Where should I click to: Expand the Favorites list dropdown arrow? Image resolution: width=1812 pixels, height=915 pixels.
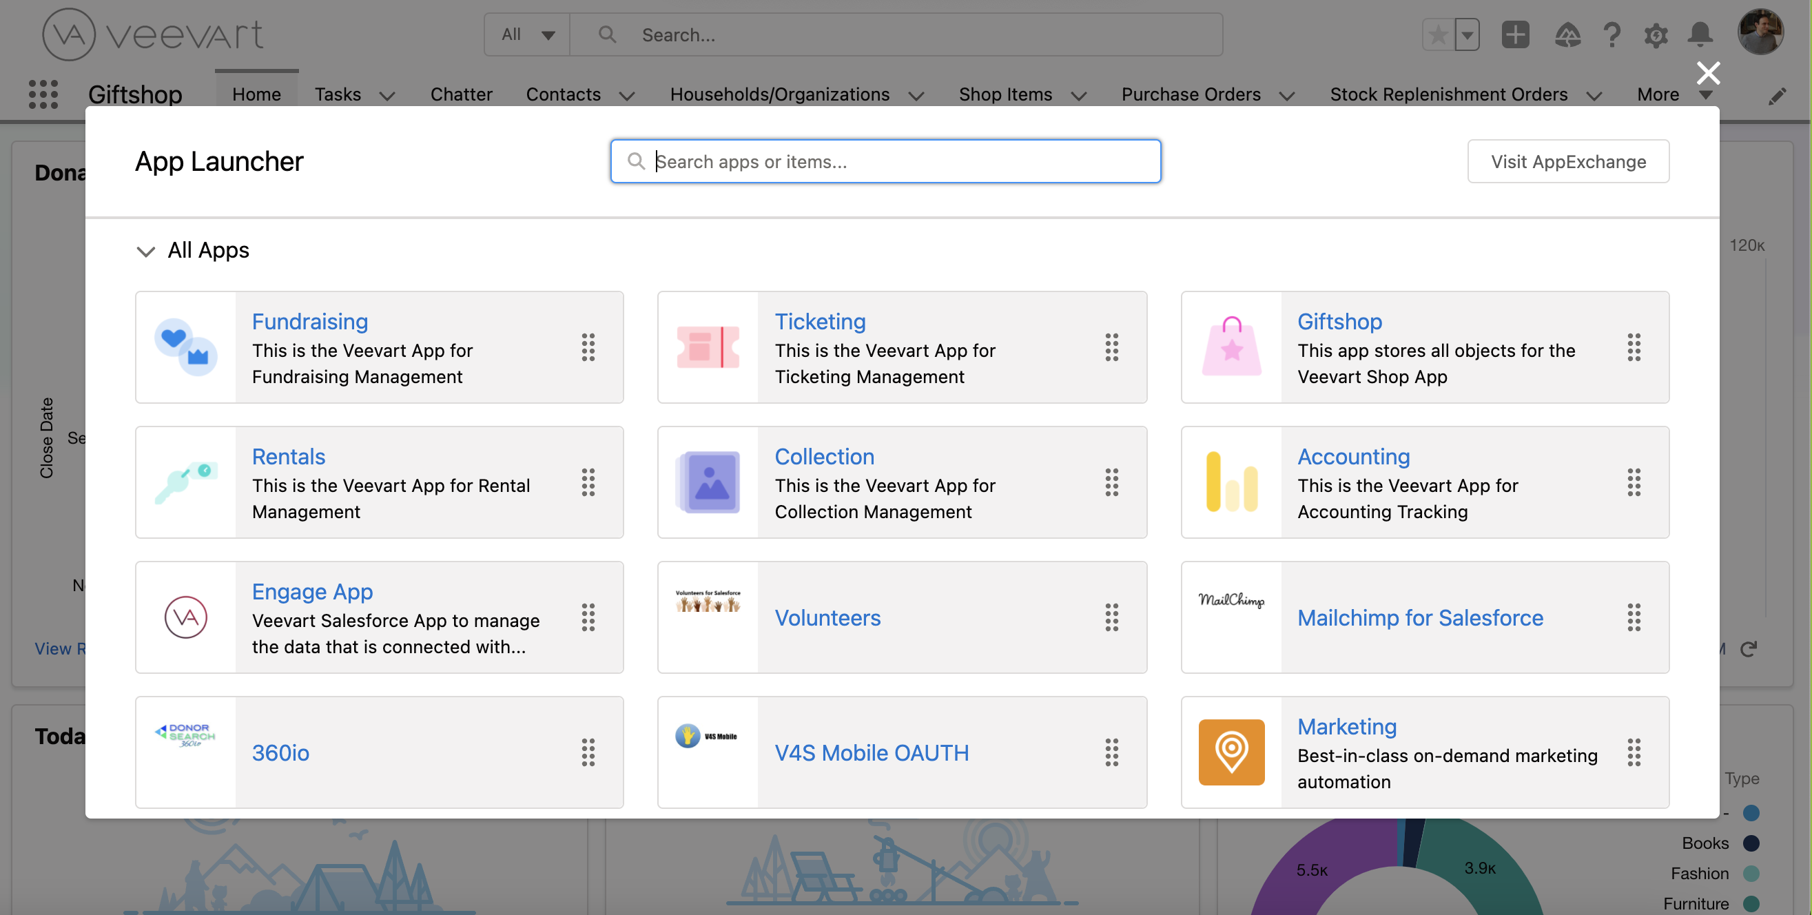pyautogui.click(x=1468, y=34)
